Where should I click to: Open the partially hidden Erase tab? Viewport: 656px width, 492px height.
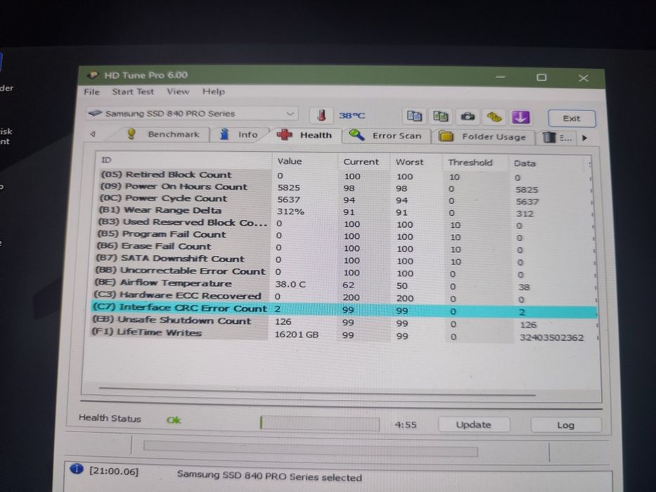[x=557, y=138]
